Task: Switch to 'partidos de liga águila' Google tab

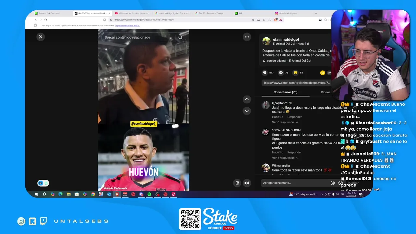Action: coord(172,13)
